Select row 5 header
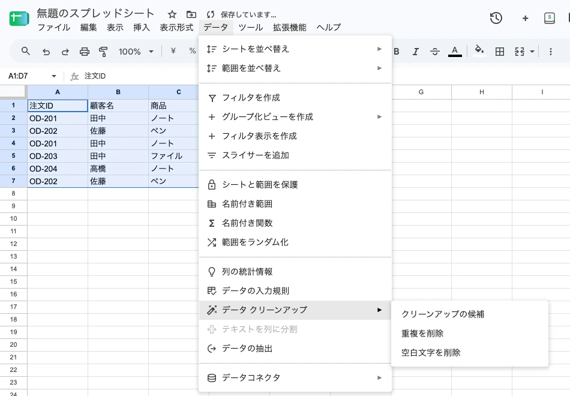The width and height of the screenshot is (570, 396). (13, 155)
